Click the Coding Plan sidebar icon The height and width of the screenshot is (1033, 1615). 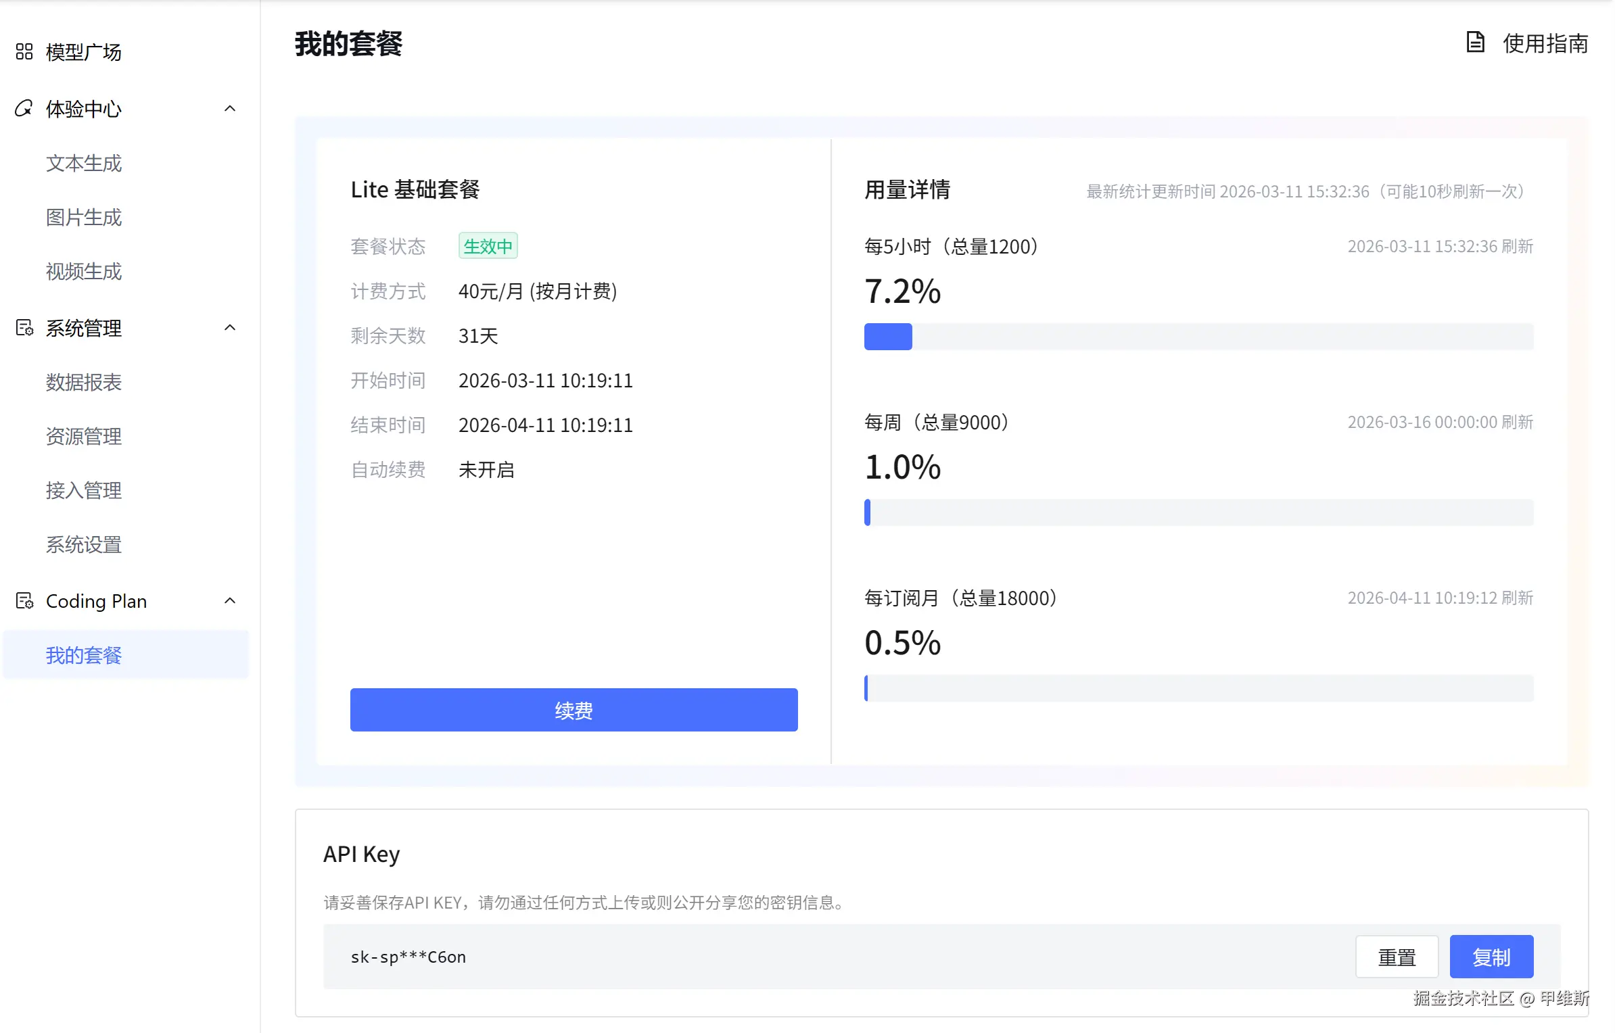(24, 601)
